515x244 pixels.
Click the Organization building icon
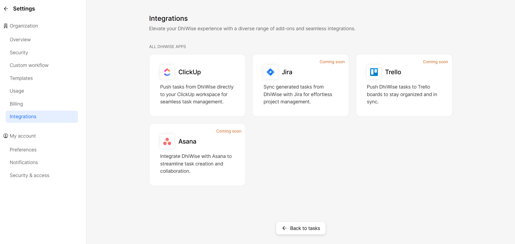pyautogui.click(x=5, y=26)
